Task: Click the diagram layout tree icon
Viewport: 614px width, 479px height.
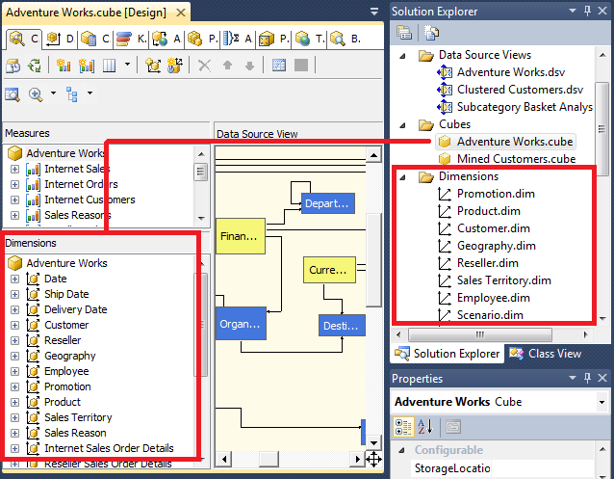Action: 72,94
